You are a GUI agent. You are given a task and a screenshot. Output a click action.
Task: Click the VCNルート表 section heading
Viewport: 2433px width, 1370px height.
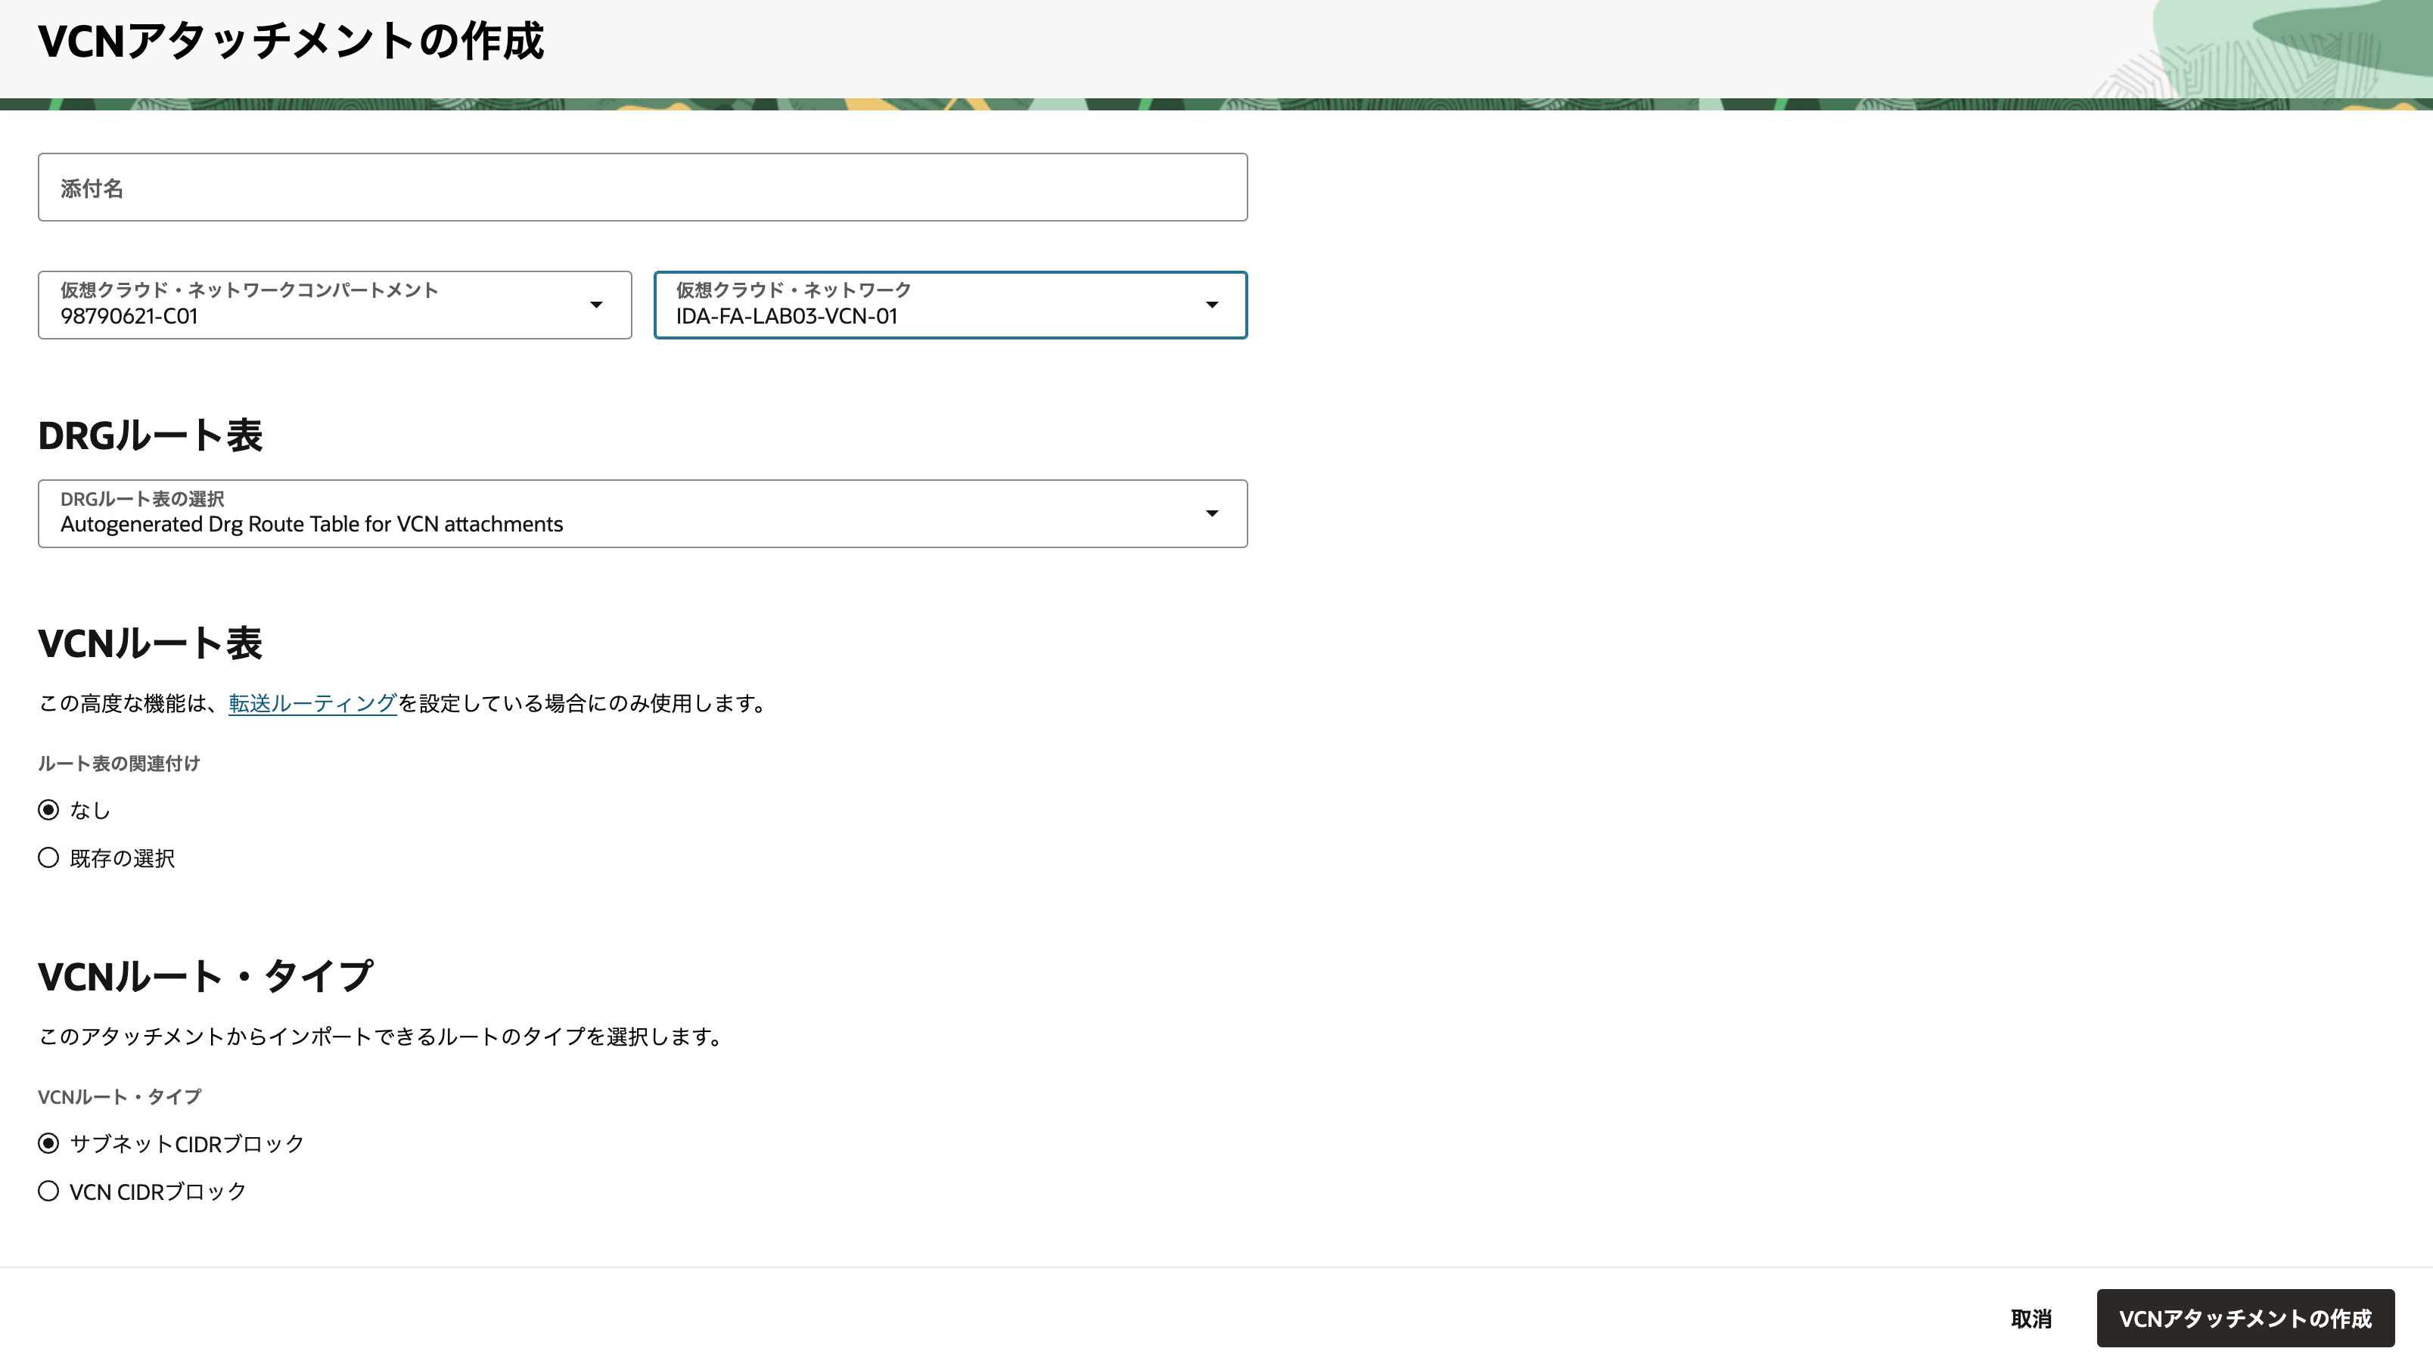coord(151,644)
